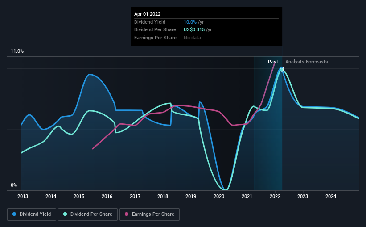The height and width of the screenshot is (227, 366).
Task: Click the 2020 x-axis label
Action: click(219, 196)
